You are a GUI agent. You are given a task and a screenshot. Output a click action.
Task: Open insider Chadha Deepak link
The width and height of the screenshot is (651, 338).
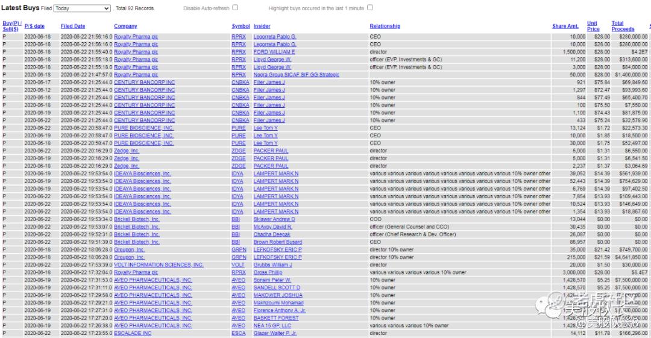coord(272,234)
